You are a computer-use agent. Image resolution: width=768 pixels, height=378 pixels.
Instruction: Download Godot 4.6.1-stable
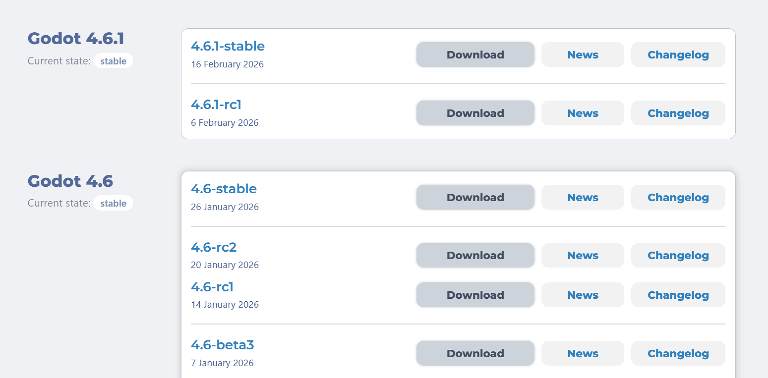(475, 54)
